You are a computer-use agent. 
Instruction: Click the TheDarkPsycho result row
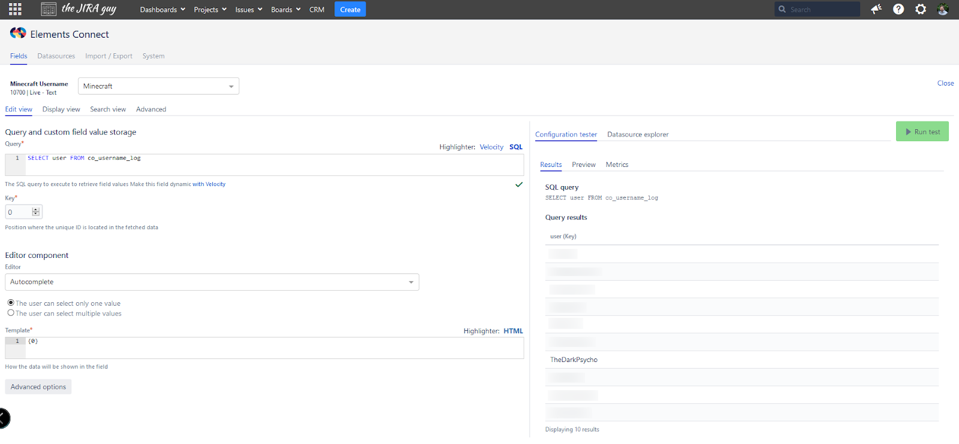coord(742,360)
